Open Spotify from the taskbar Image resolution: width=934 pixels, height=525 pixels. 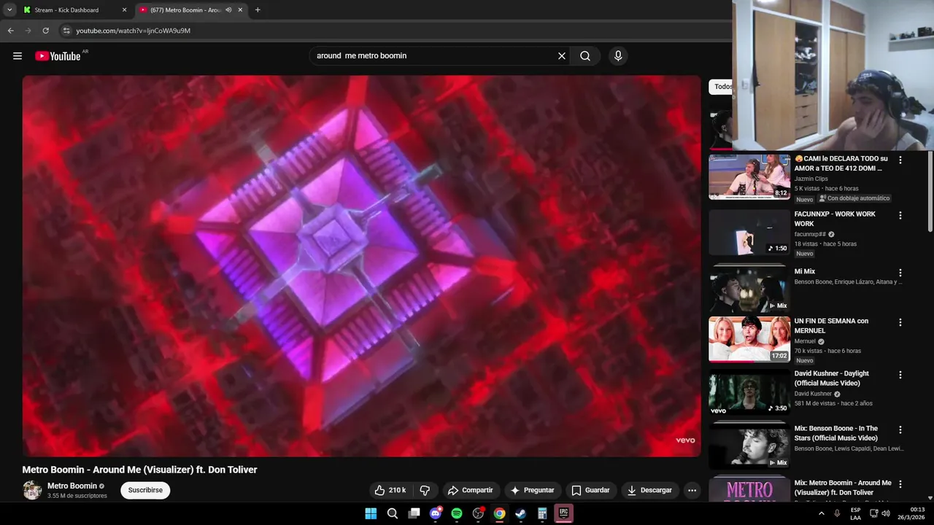457,513
